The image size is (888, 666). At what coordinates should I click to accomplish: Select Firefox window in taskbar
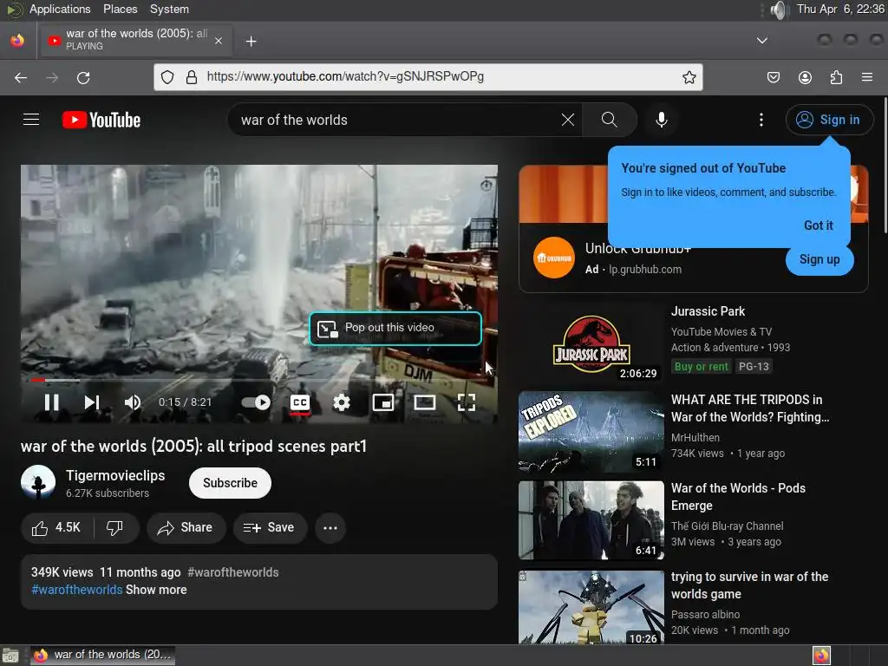tap(102, 656)
